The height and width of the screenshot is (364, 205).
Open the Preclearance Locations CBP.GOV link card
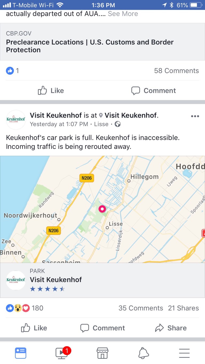click(102, 42)
